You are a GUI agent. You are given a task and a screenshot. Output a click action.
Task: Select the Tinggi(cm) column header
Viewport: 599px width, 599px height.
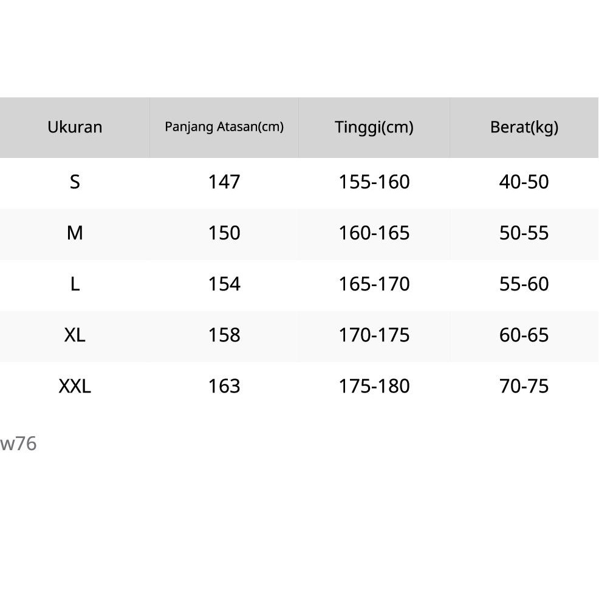374,128
